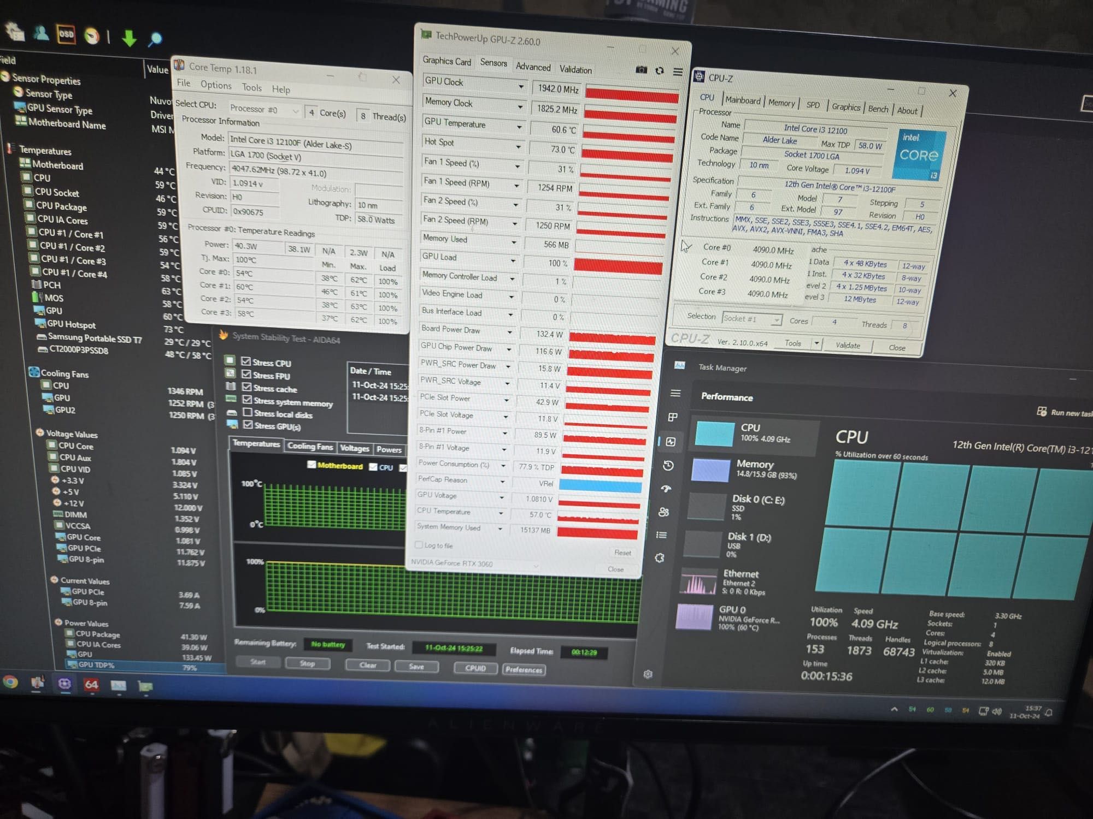Take GPU-Z screenshot with camera icon

[642, 69]
